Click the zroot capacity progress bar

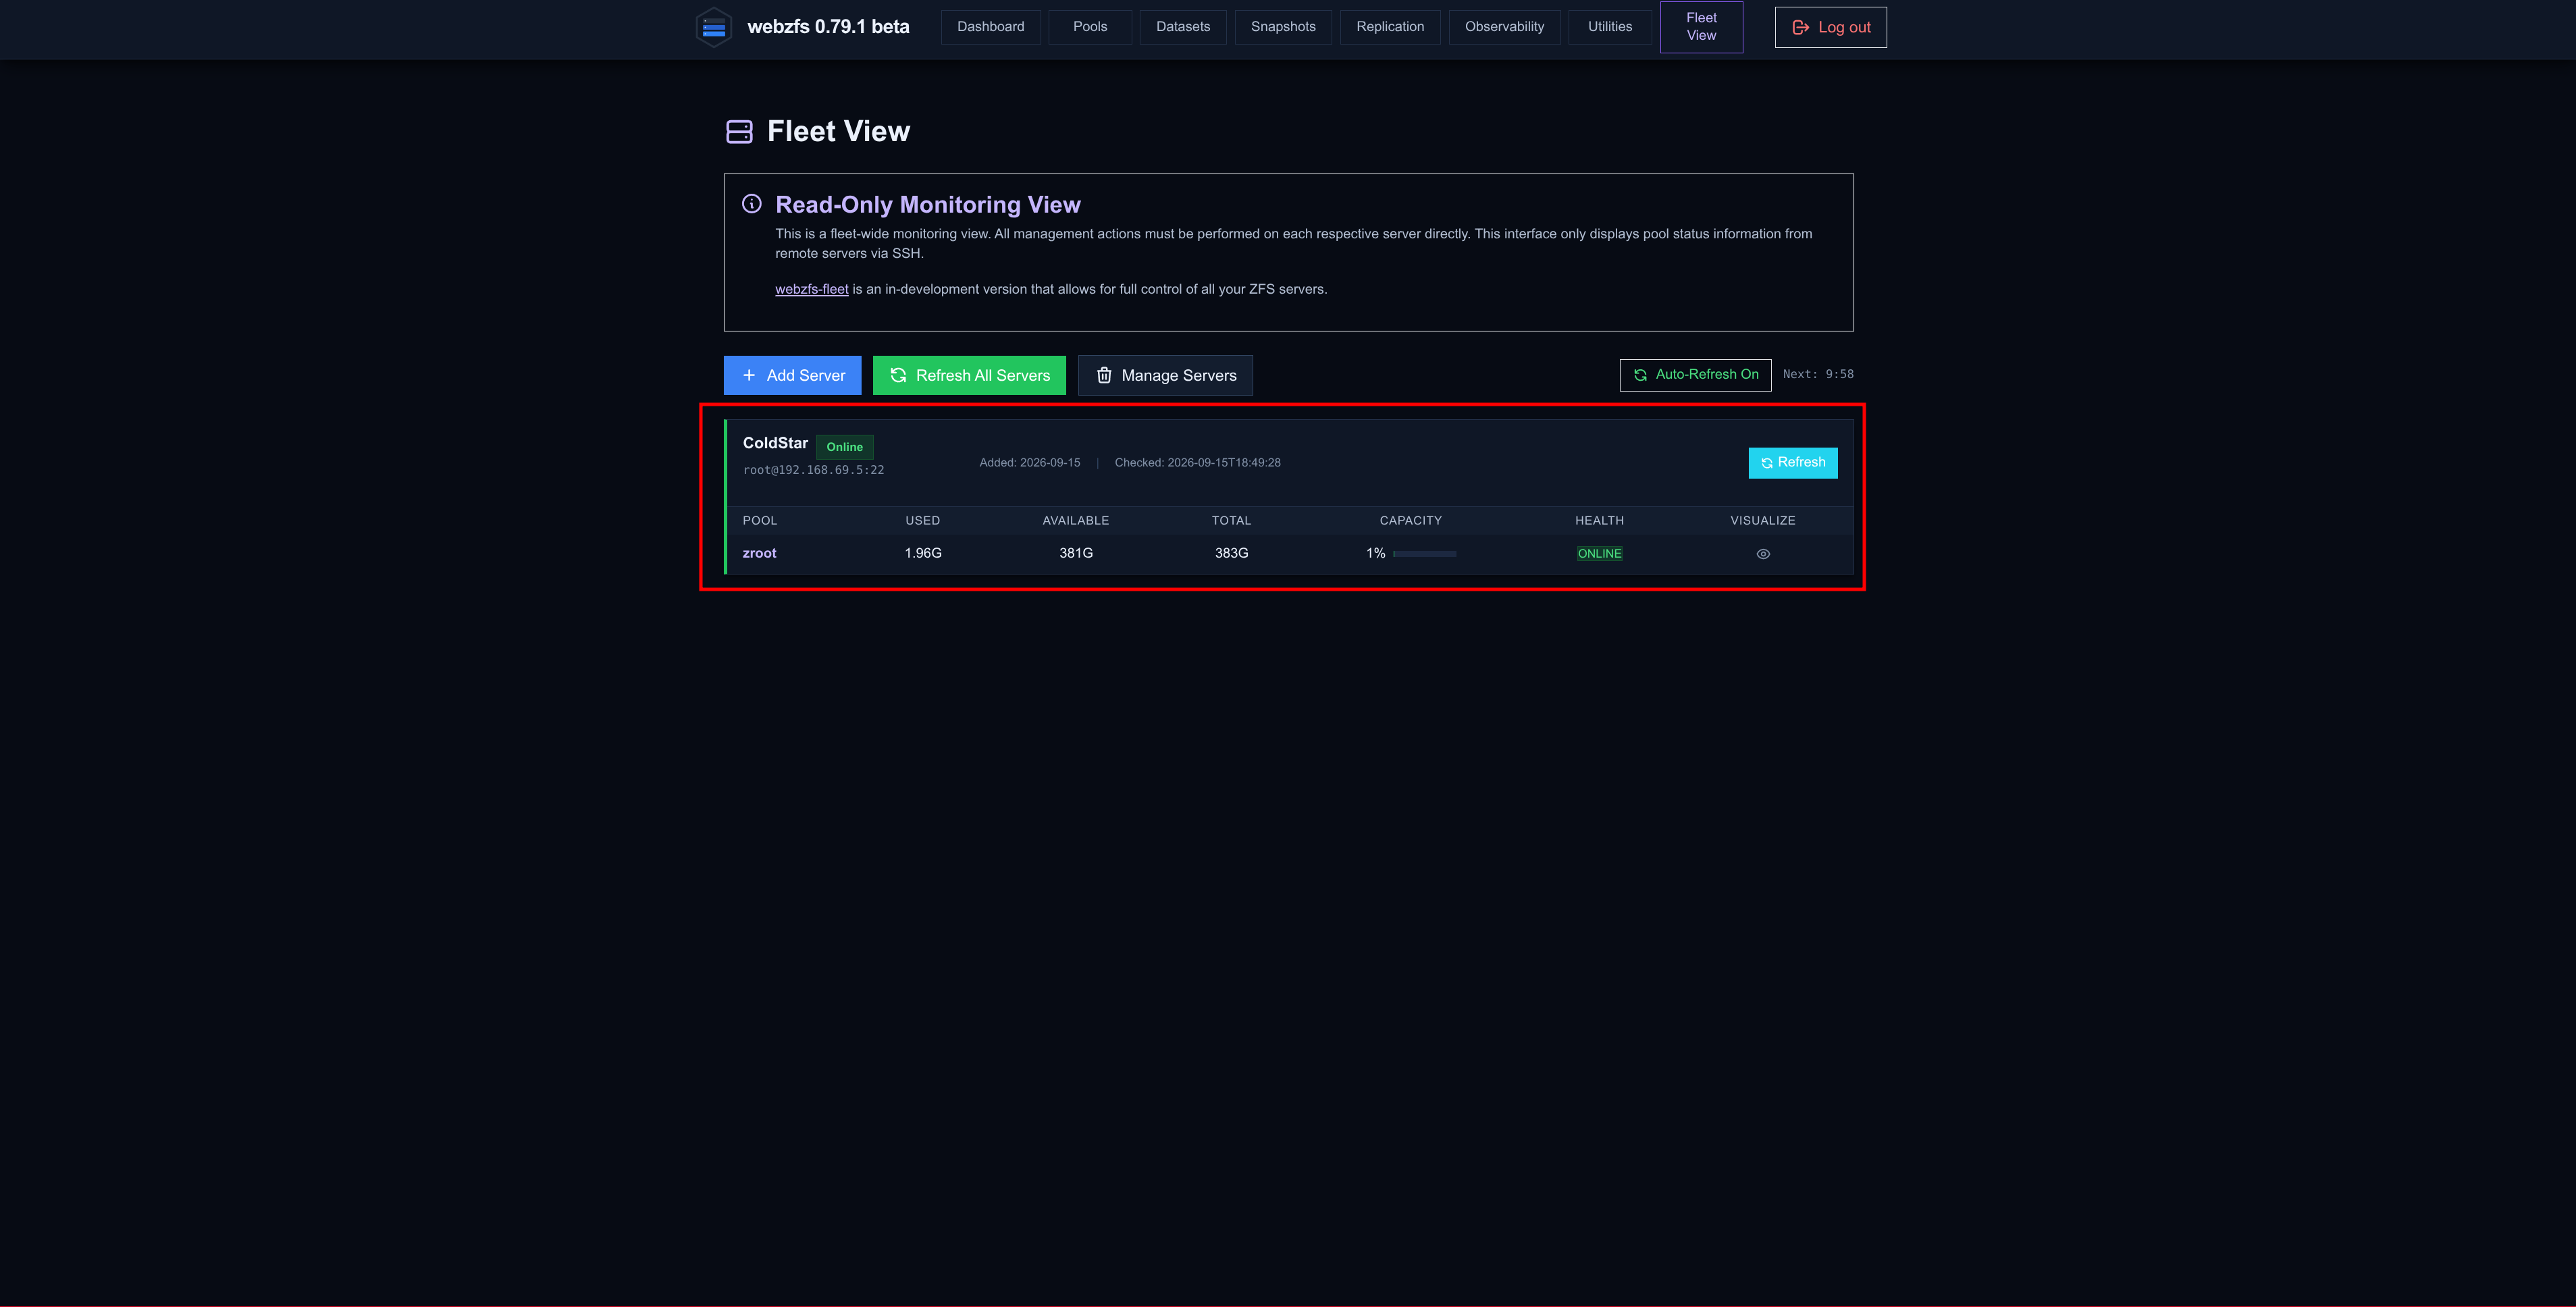click(x=1424, y=554)
